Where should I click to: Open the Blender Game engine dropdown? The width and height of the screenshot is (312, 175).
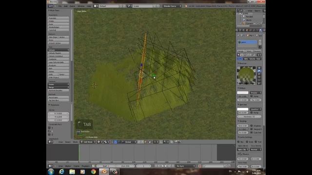tap(172, 6)
